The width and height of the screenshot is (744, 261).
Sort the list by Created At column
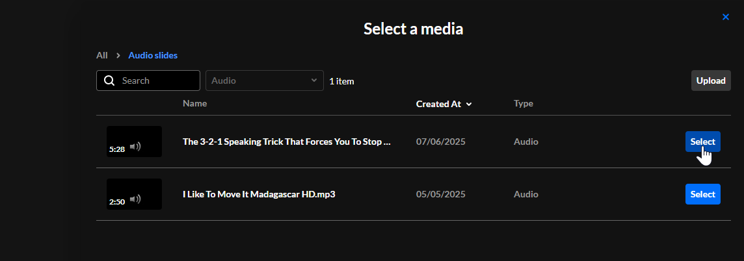pyautogui.click(x=438, y=104)
